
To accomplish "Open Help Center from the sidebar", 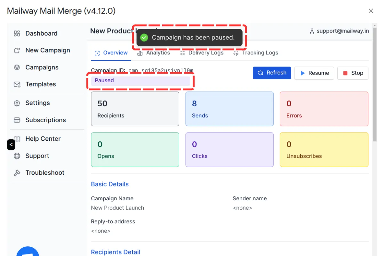I will click(43, 139).
